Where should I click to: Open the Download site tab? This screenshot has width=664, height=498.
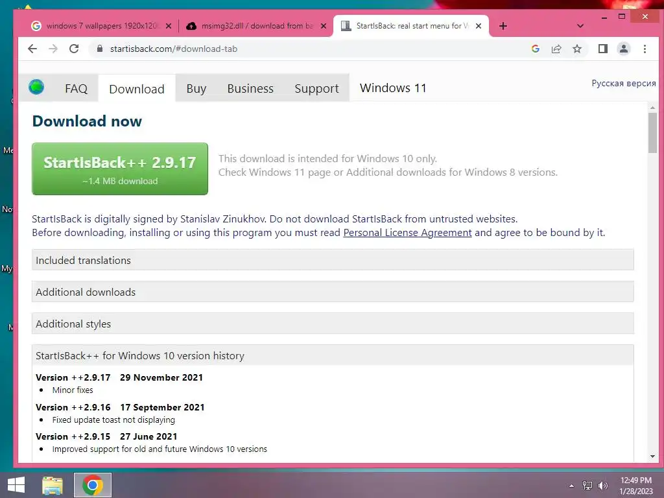pos(137,89)
